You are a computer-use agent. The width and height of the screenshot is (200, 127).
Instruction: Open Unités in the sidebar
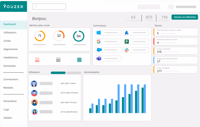click(x=7, y=41)
